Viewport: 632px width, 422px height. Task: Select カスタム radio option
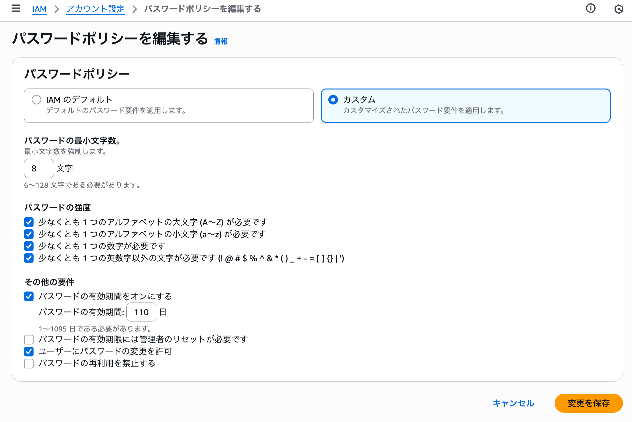[333, 100]
